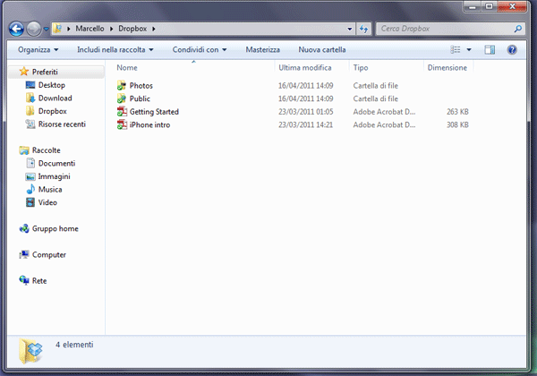The width and height of the screenshot is (537, 376).
Task: Open the Condividi con menu
Action: pyautogui.click(x=200, y=49)
